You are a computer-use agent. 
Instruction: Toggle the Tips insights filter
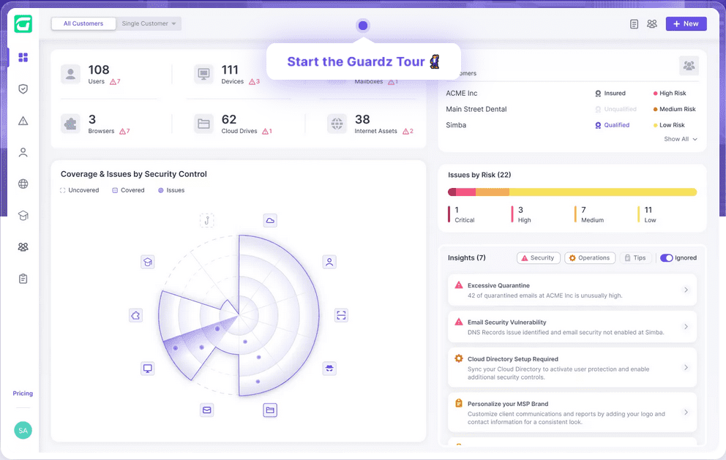(x=636, y=257)
